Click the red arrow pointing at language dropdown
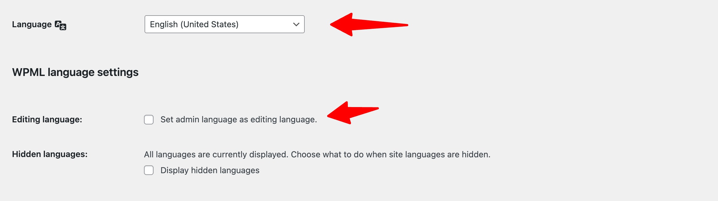The image size is (718, 201). [x=369, y=25]
